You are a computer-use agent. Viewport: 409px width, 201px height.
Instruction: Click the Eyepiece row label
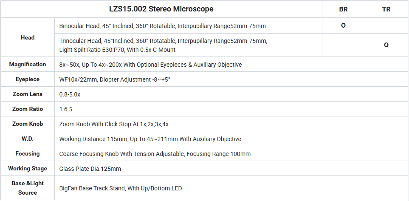click(27, 79)
